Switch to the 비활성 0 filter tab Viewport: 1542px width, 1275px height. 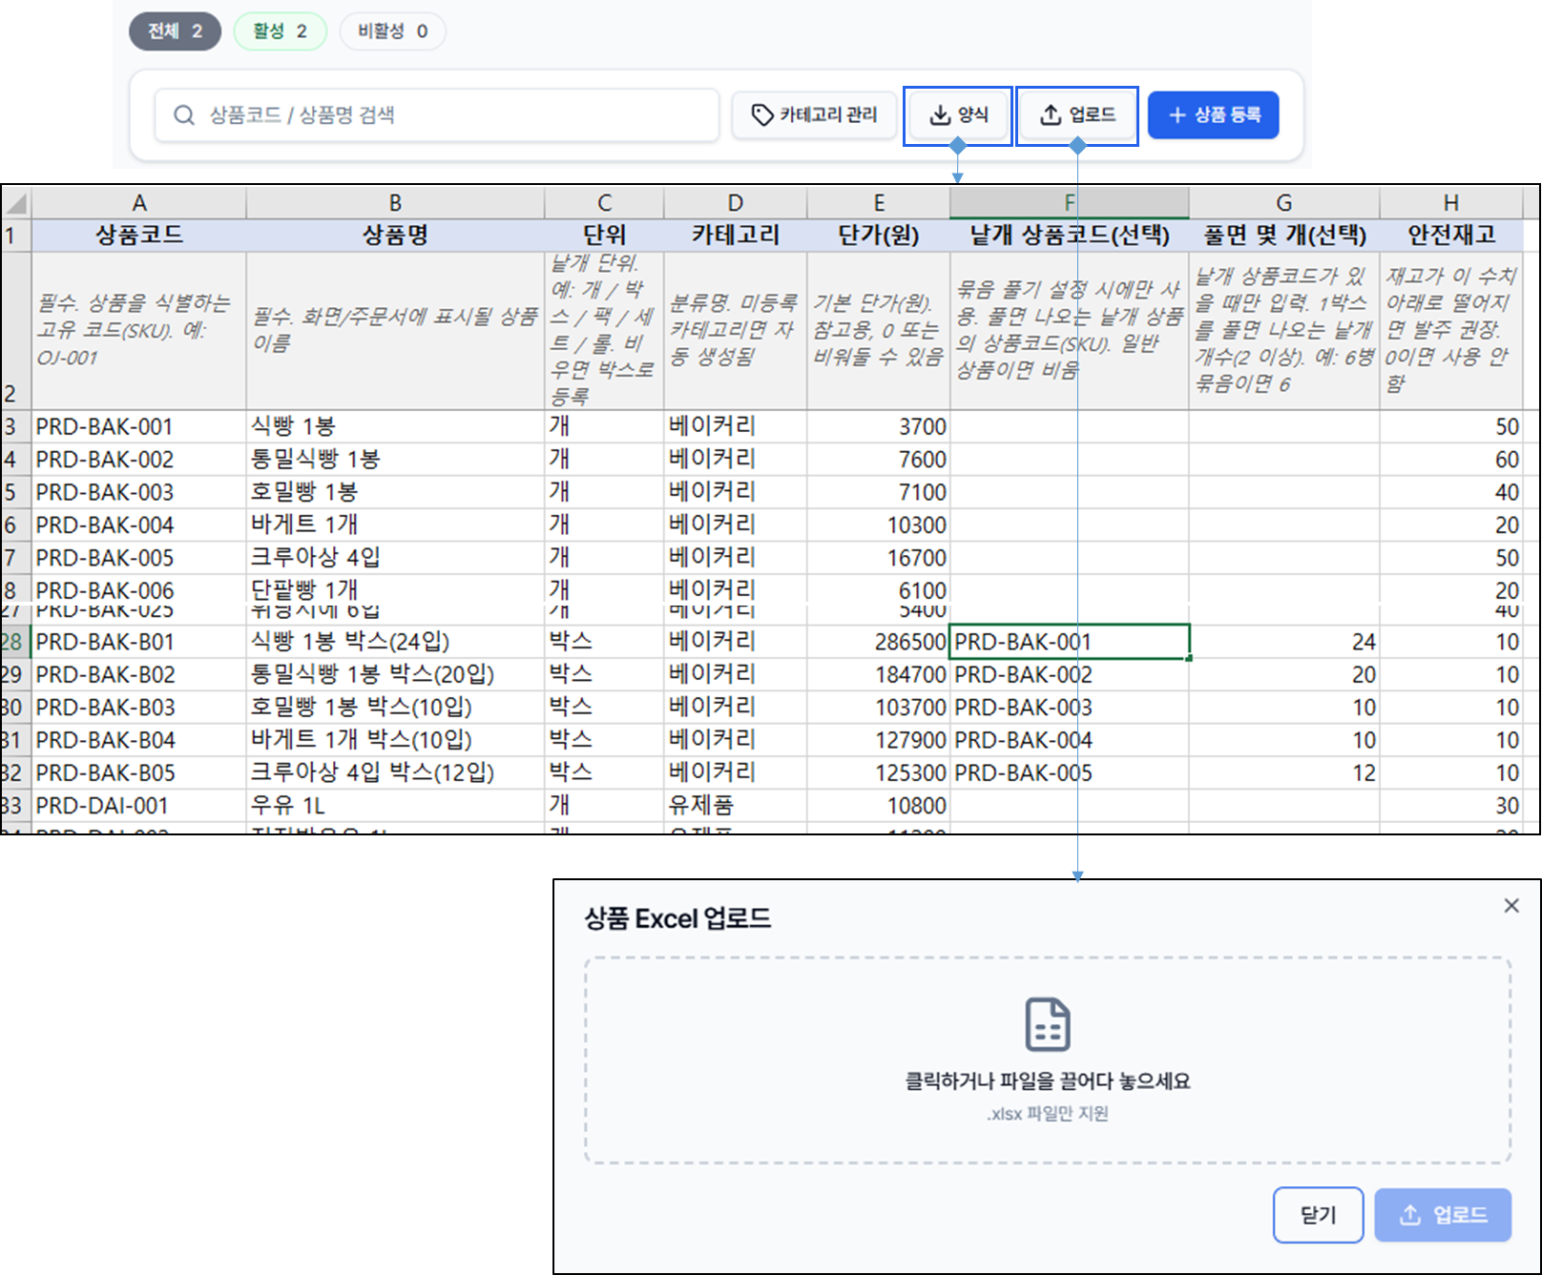pyautogui.click(x=392, y=31)
